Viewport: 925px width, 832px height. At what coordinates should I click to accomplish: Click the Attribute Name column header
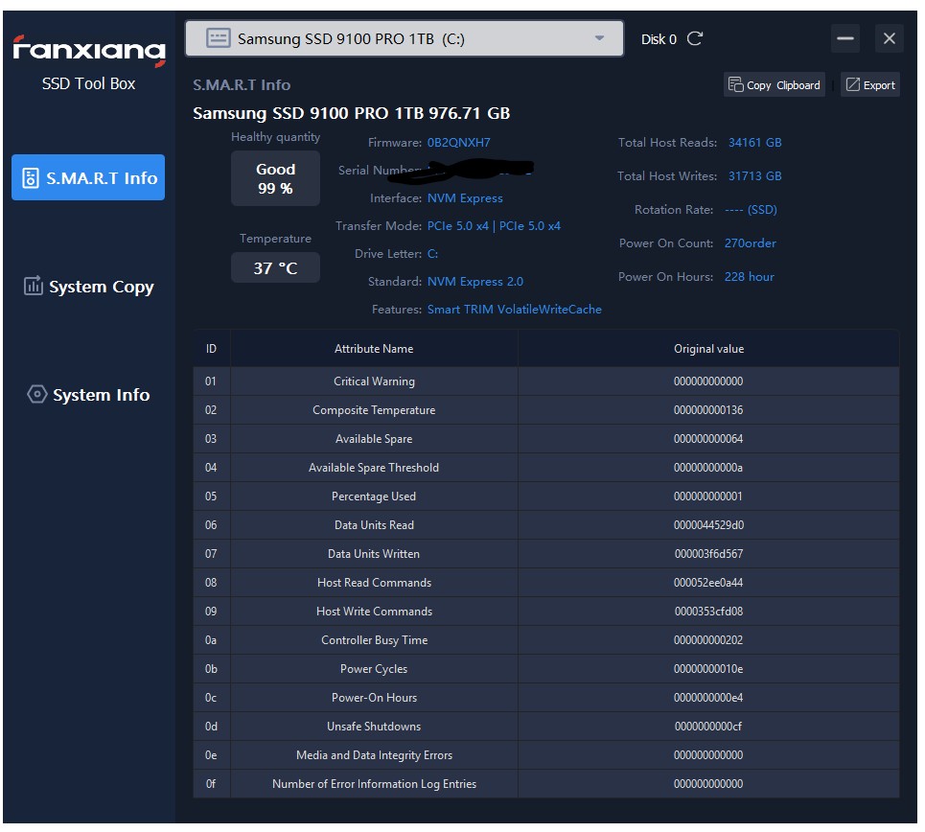tap(374, 349)
